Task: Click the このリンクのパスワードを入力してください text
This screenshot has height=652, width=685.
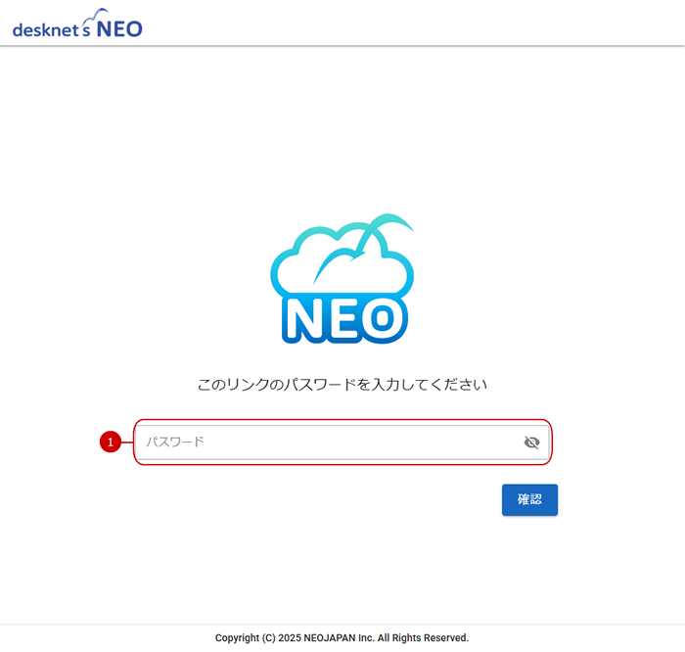Action: pos(342,385)
